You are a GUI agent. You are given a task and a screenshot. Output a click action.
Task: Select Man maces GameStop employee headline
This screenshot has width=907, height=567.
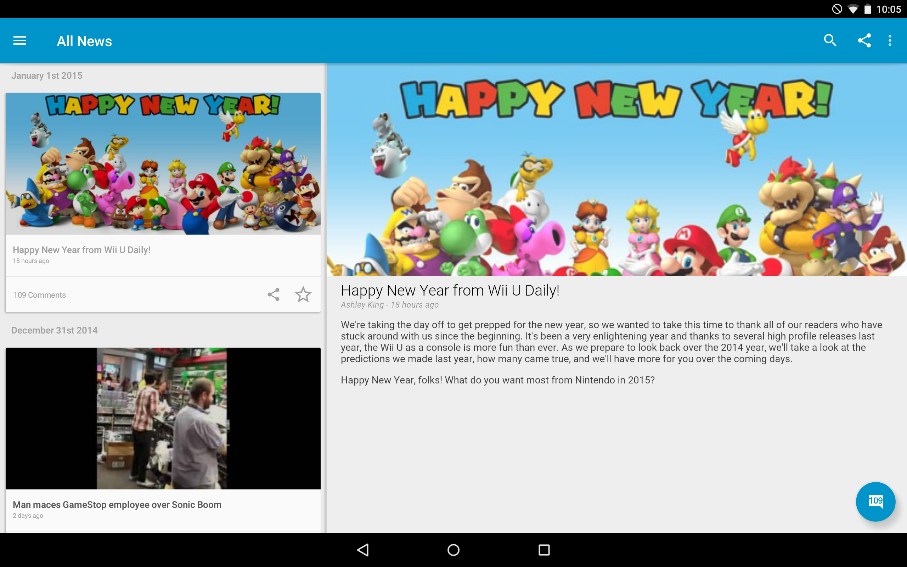point(117,505)
